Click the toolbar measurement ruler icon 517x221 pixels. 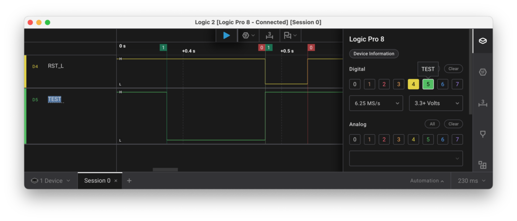pos(270,35)
